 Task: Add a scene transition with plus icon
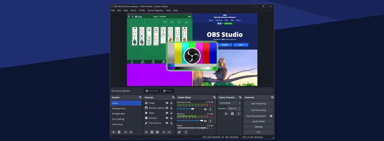(x=226, y=114)
